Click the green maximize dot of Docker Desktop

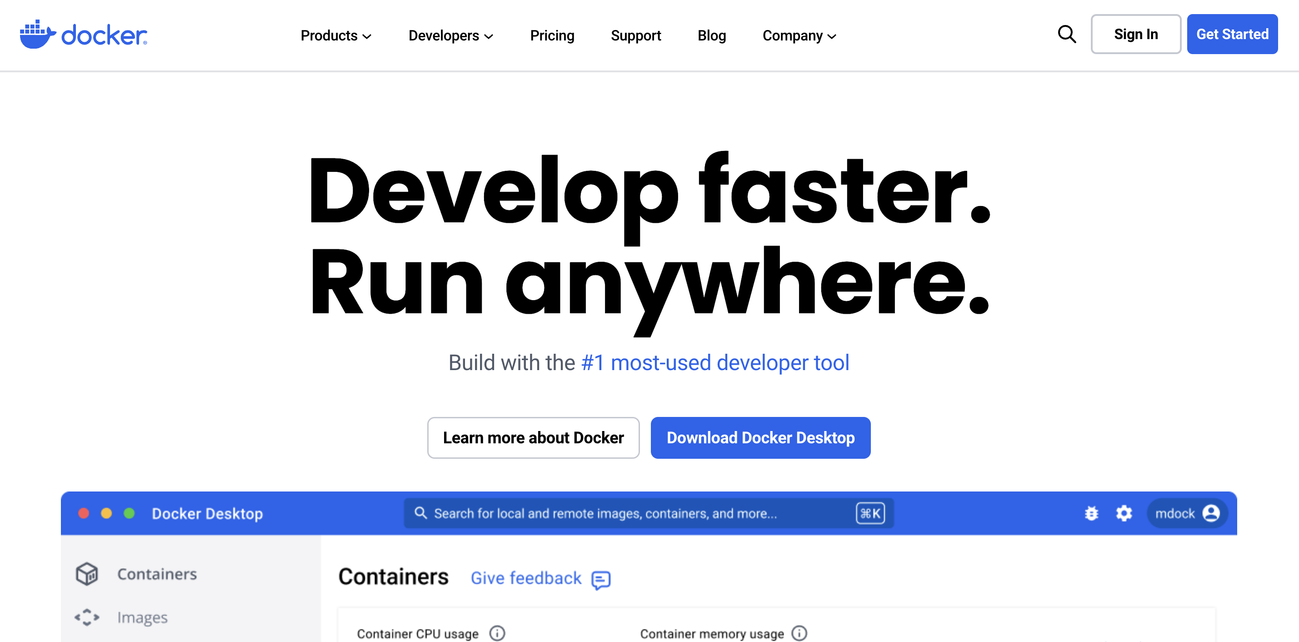[129, 513]
